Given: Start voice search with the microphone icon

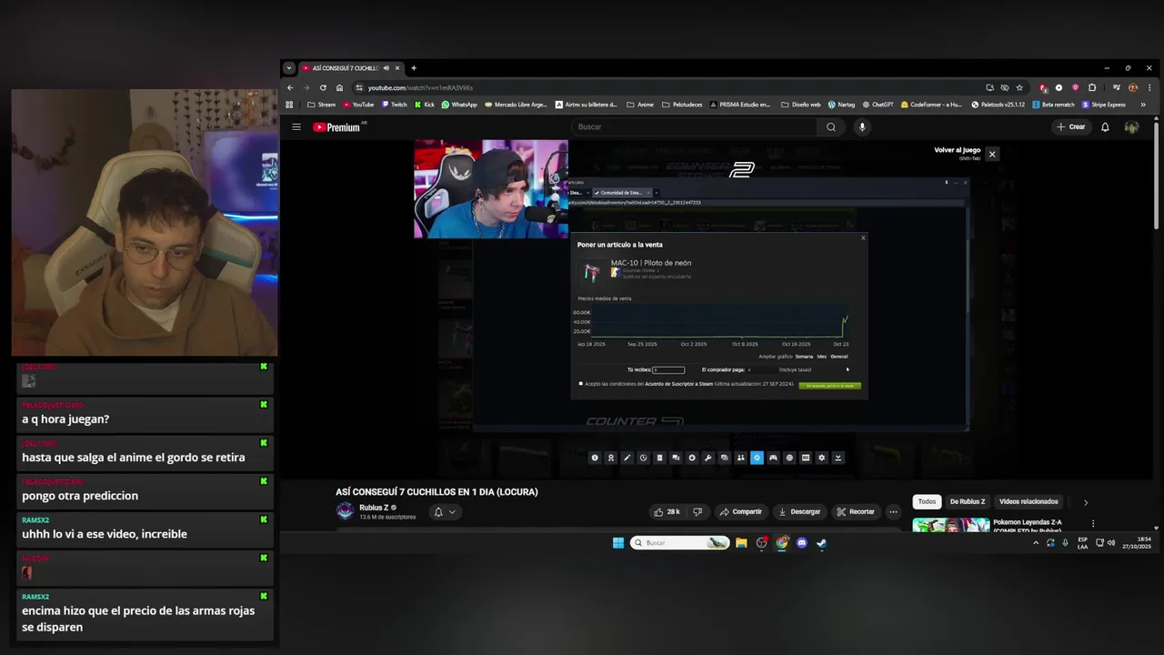Looking at the screenshot, I should [862, 127].
